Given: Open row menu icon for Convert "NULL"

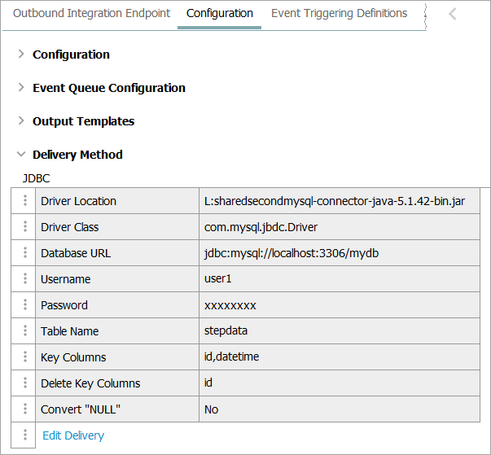Looking at the screenshot, I should pos(24,409).
